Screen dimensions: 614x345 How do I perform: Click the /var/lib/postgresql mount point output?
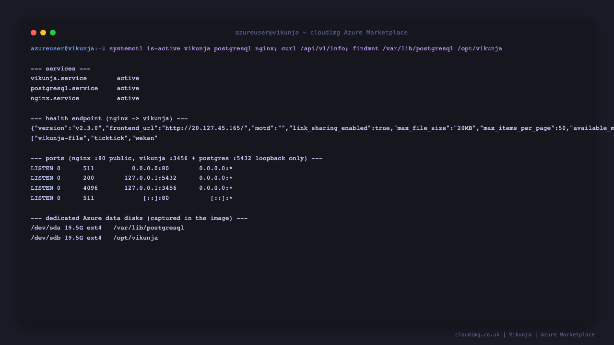[x=149, y=228]
